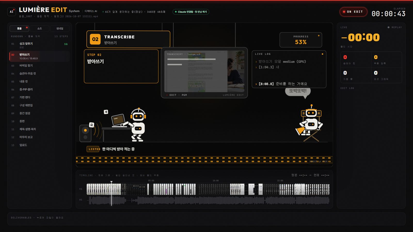
Task: Click the 무음 압축 counter tile
Action: coord(386,60)
